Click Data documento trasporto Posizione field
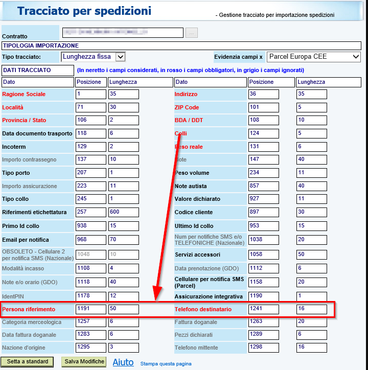368x370 pixels. click(x=91, y=133)
